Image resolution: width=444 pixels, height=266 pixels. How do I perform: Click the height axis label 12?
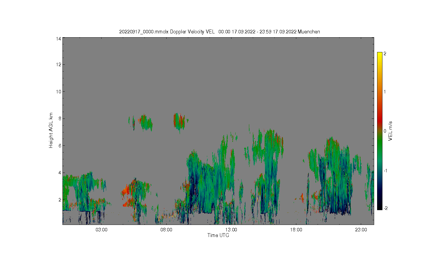(x=59, y=64)
